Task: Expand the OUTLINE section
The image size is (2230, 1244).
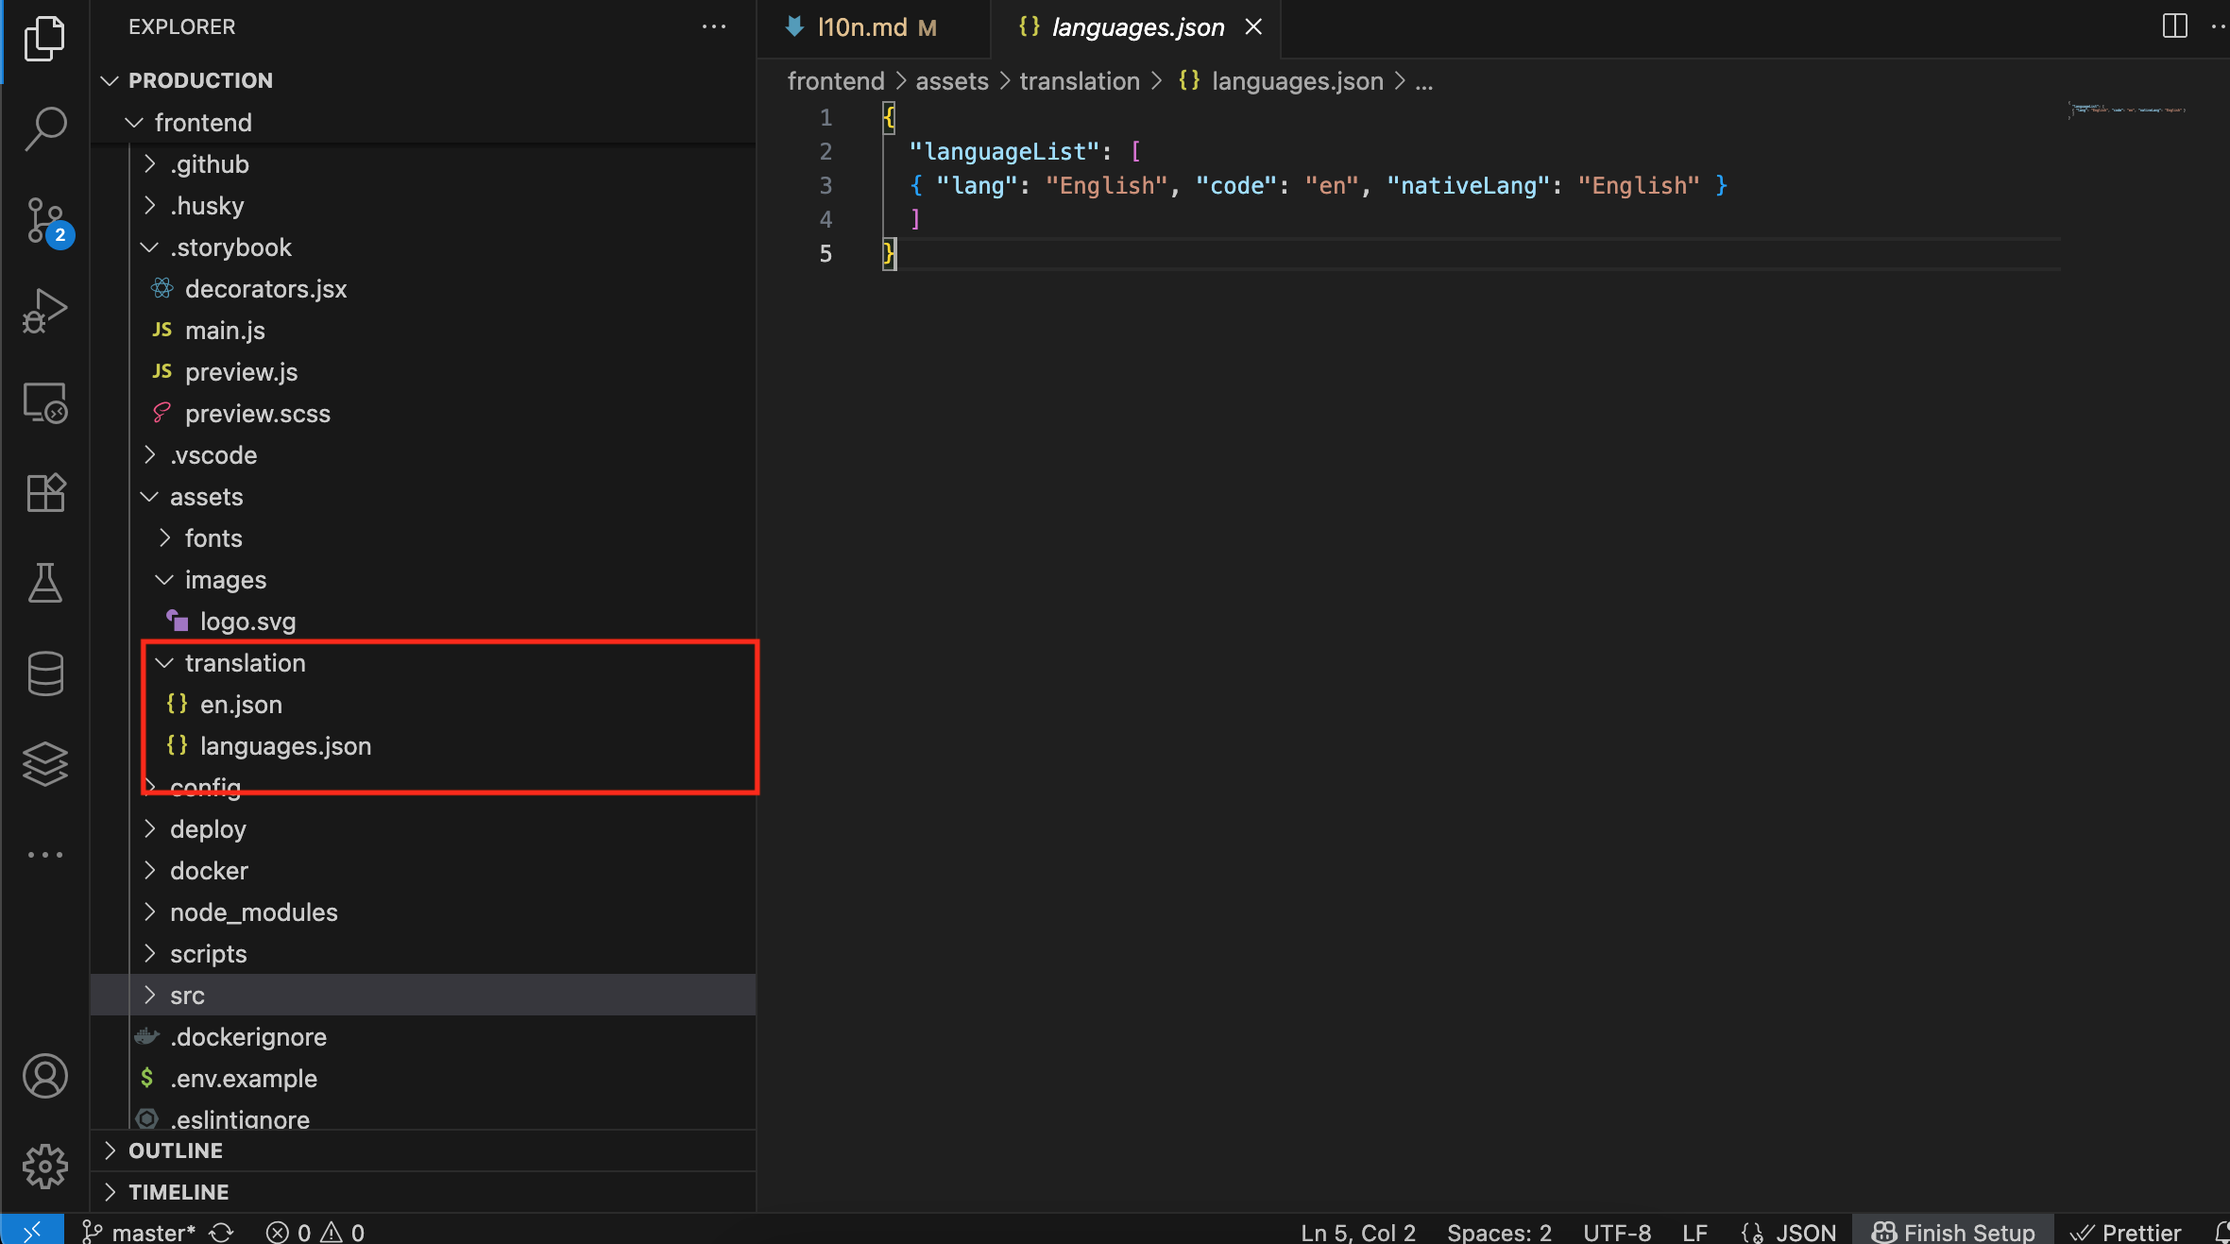Action: (176, 1150)
